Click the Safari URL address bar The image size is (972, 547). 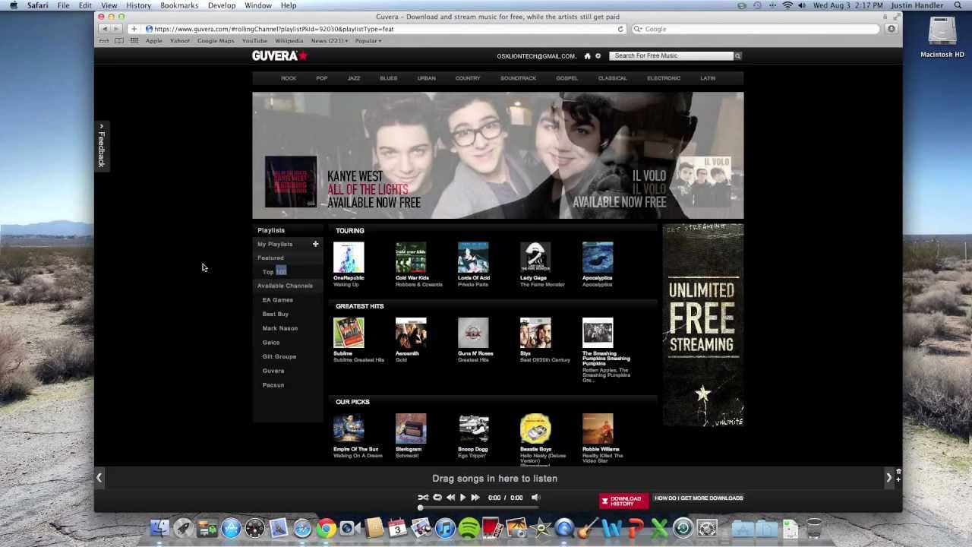(383, 29)
